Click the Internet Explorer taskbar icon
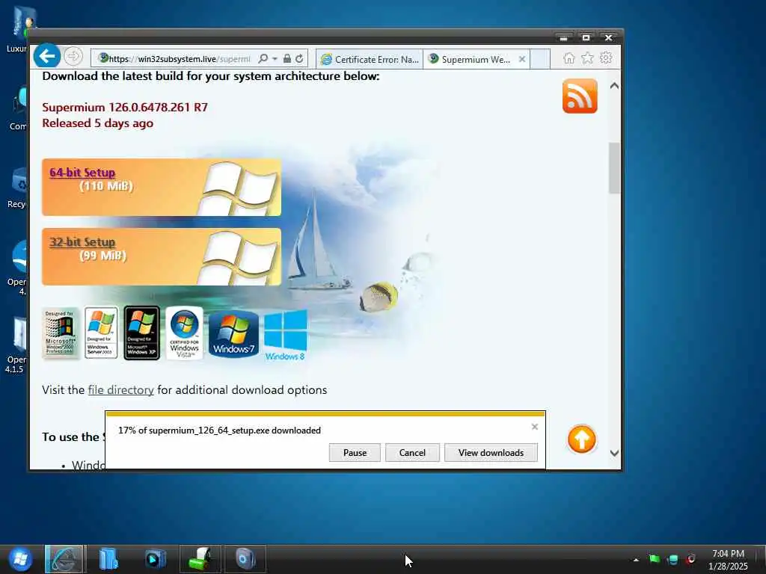This screenshot has width=766, height=574. point(64,558)
